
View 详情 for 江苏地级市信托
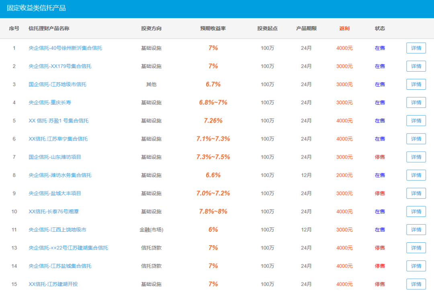coord(416,84)
